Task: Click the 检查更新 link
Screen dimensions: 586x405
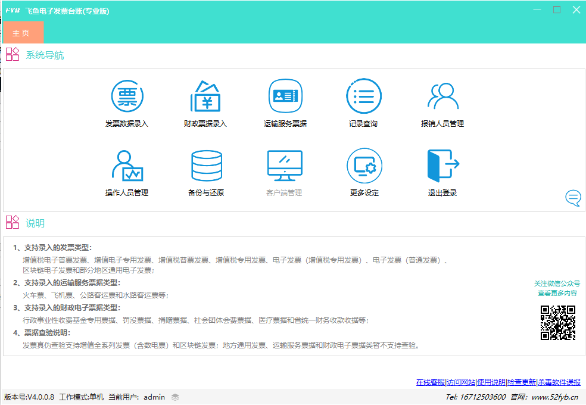Action: [x=522, y=382]
